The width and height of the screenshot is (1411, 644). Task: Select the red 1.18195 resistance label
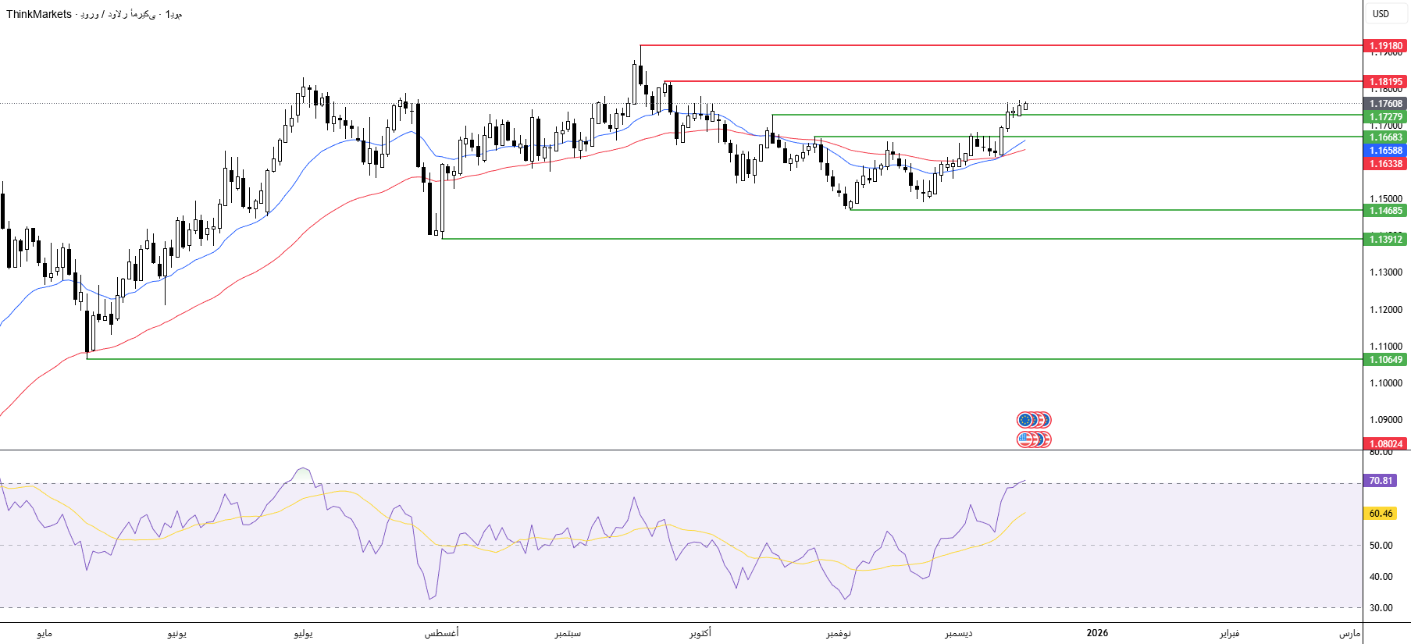[x=1385, y=82]
